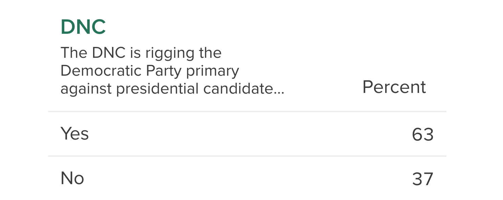Sort by the Percent column header
Screen dimensions: 503x200
[x=394, y=87]
